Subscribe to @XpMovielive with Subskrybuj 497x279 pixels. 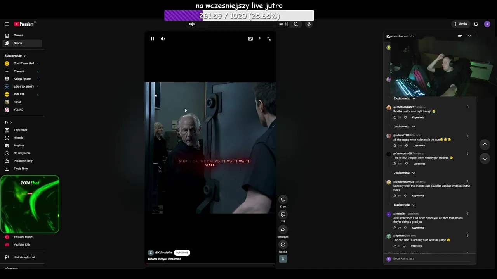[182, 253]
